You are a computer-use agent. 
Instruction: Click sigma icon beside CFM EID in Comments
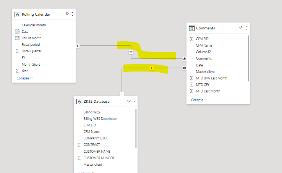(x=191, y=39)
